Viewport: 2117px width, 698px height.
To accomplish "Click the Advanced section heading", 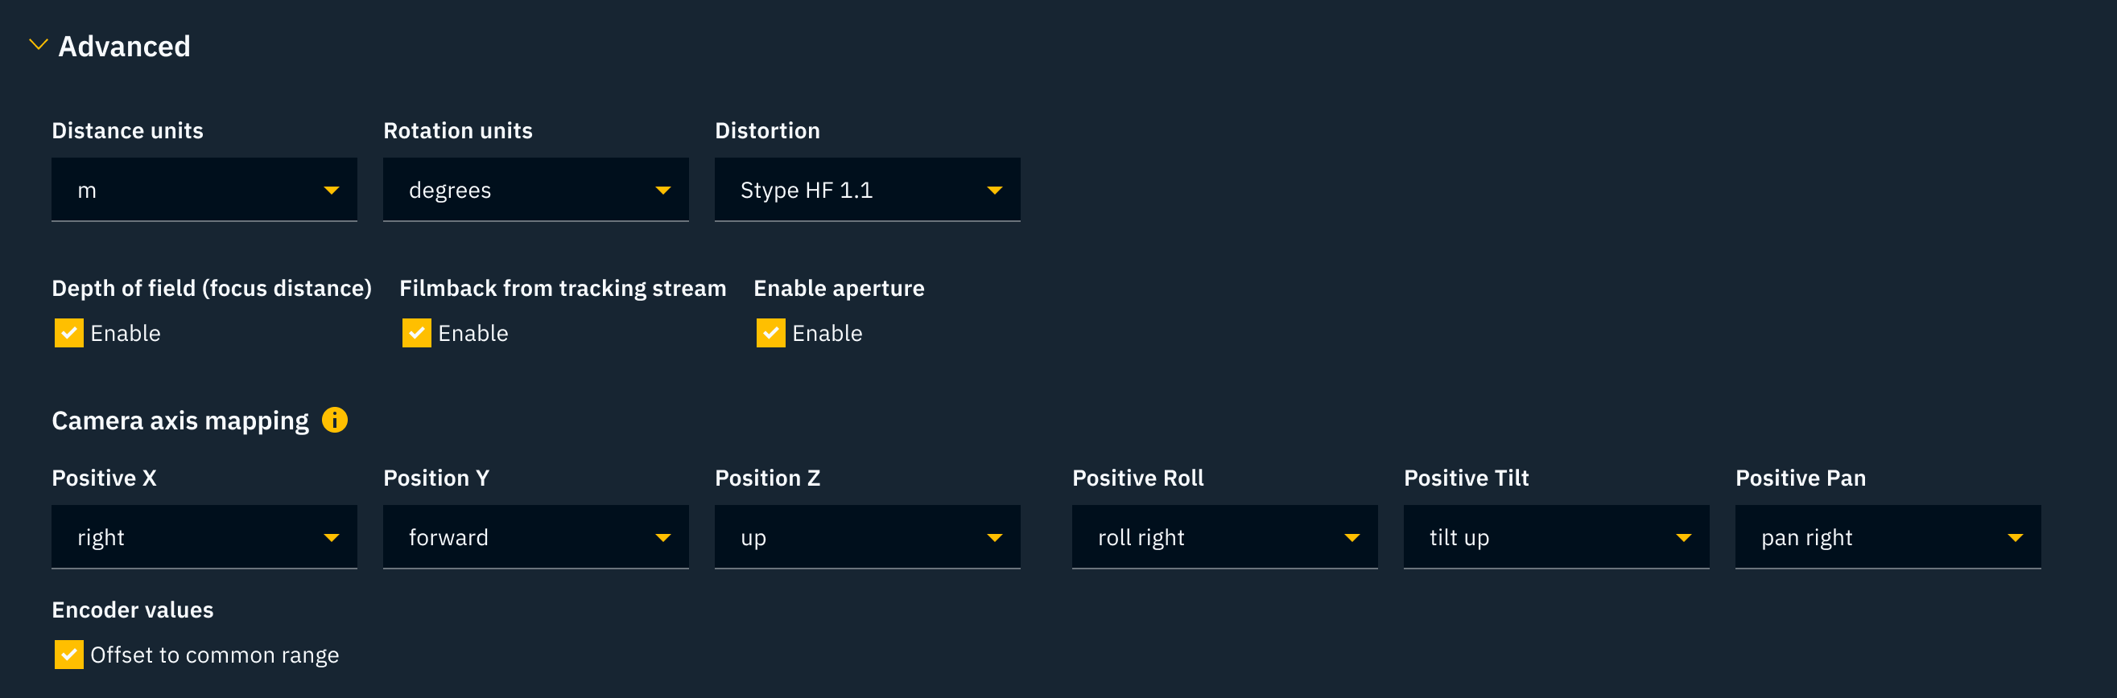I will [124, 47].
